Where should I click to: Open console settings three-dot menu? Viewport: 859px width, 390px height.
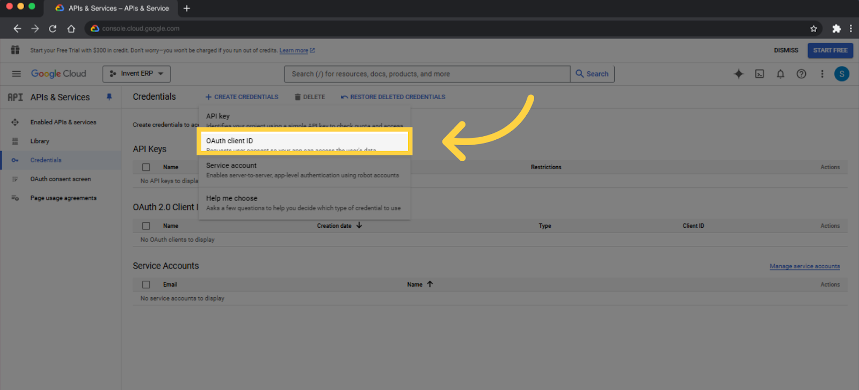pos(822,74)
